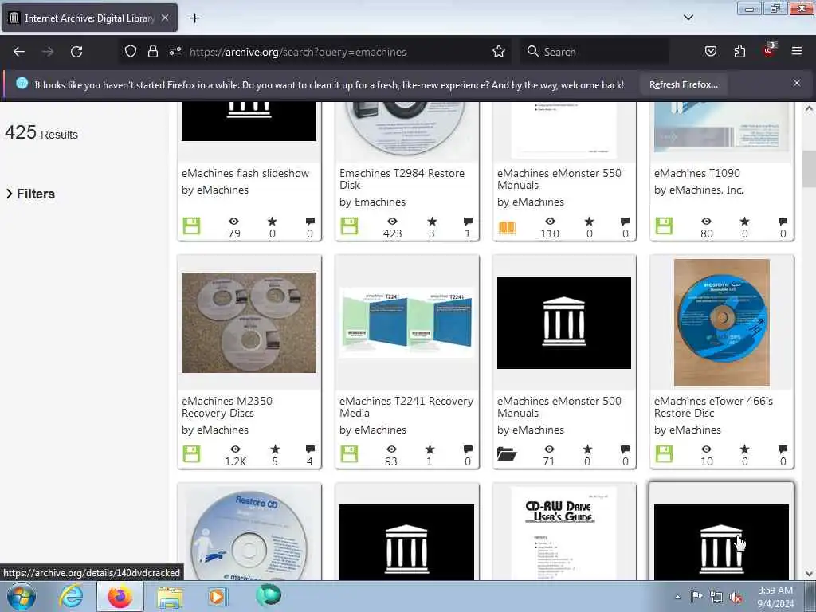
Task: Open the Firefox application menu
Action: tap(797, 52)
